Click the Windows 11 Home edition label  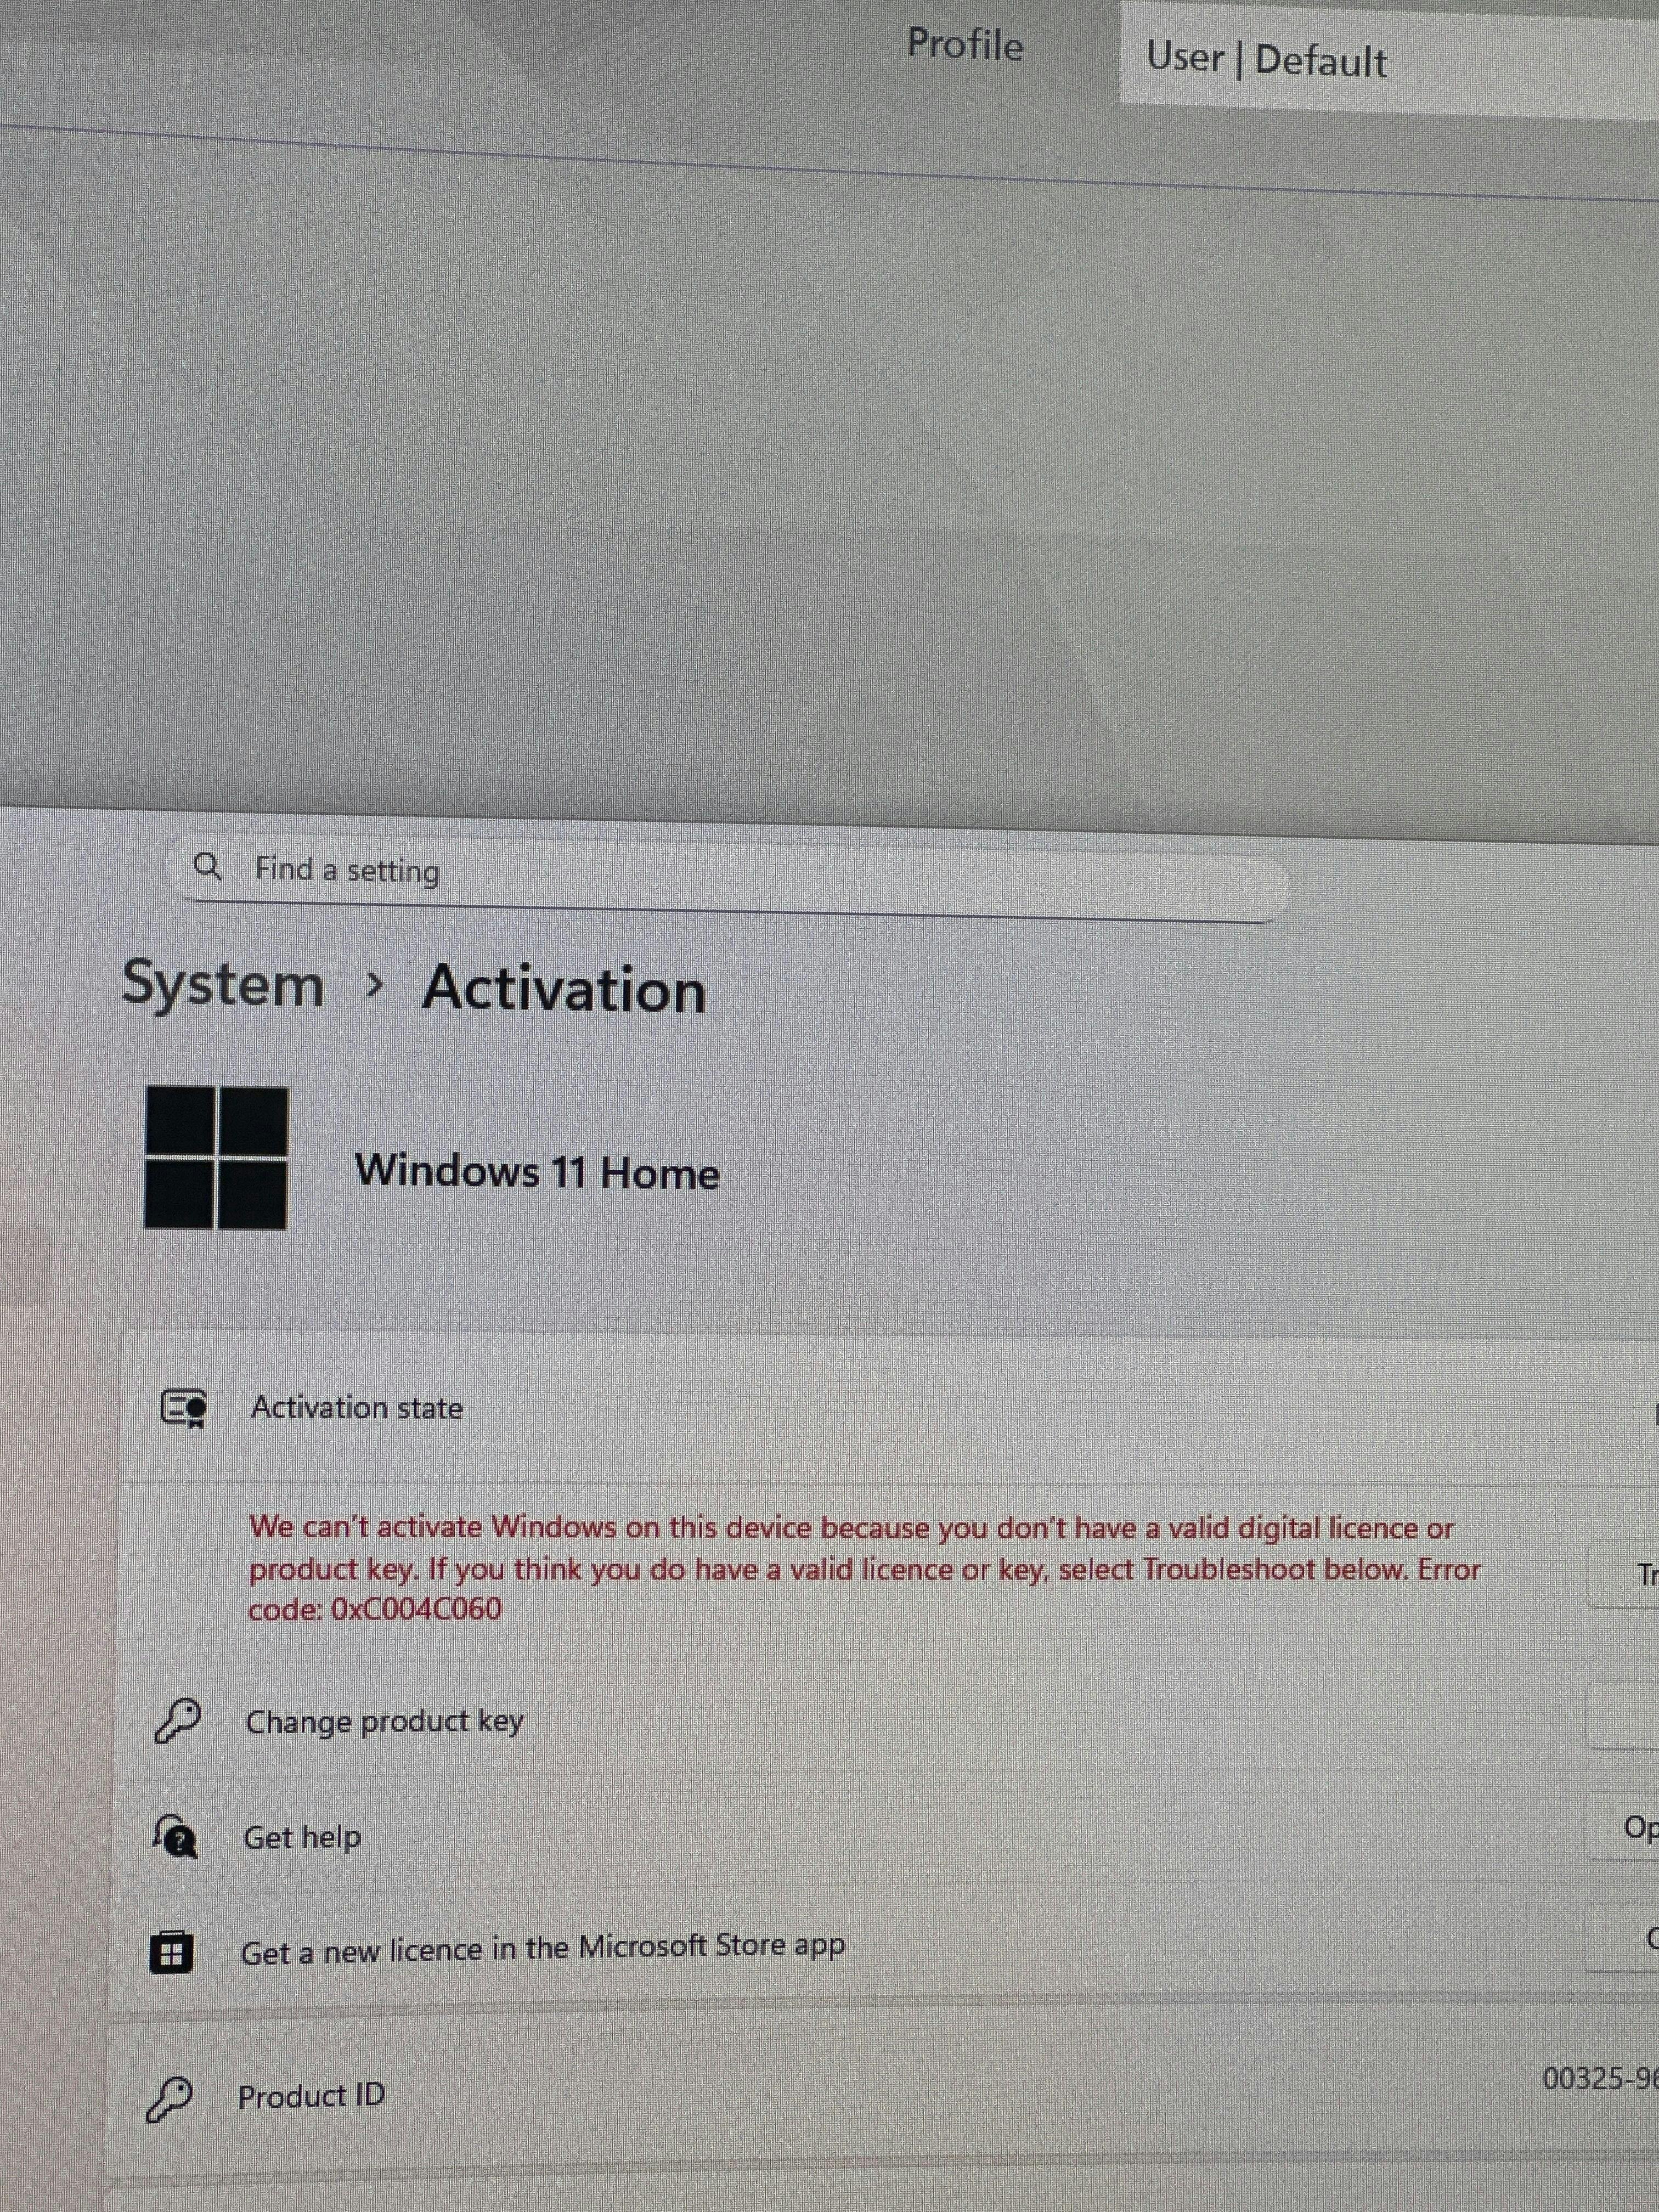tap(537, 1172)
